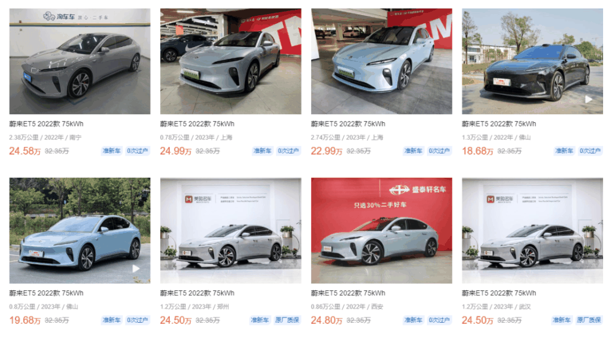
Task: Select the 24.80万 price on Xi'an listing
Action: click(x=326, y=320)
